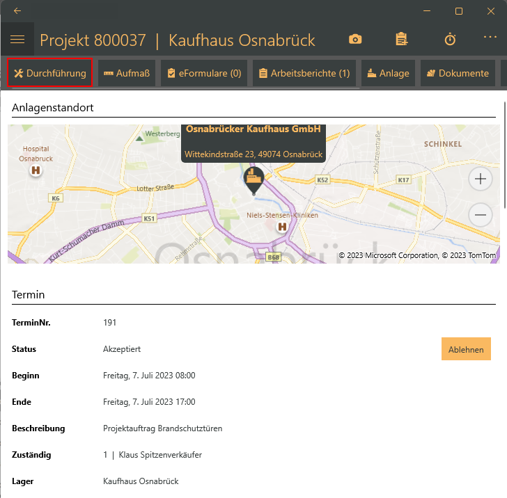Maximize the application window
507x498 pixels.
coord(459,11)
